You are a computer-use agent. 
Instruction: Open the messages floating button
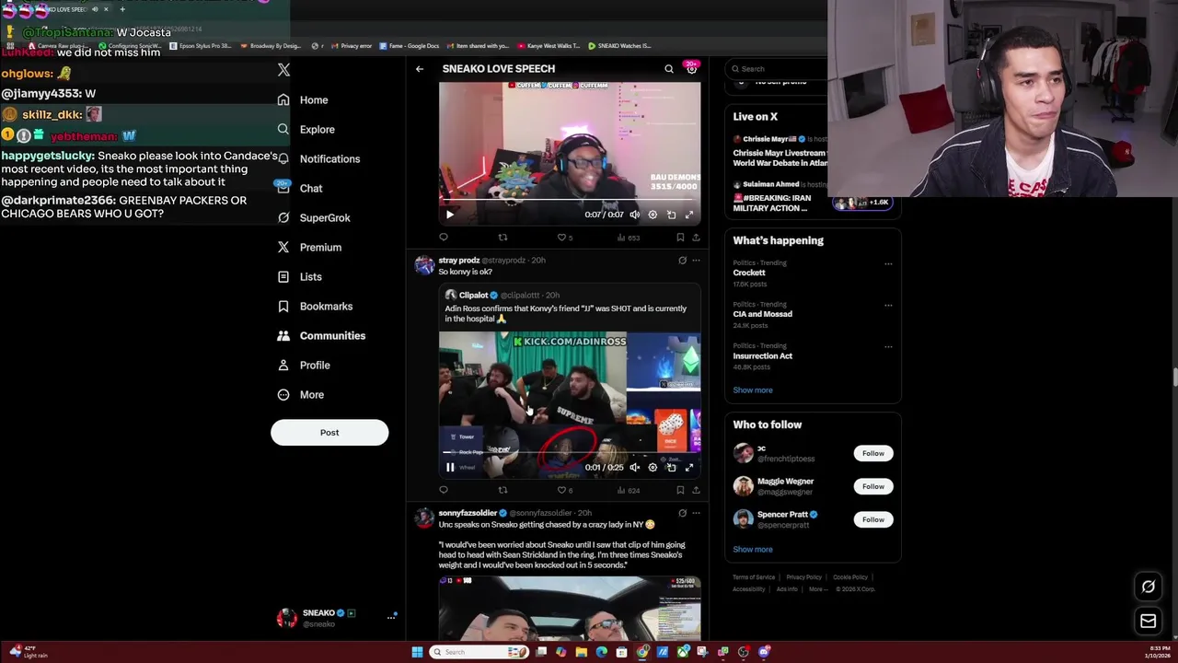click(x=1149, y=622)
